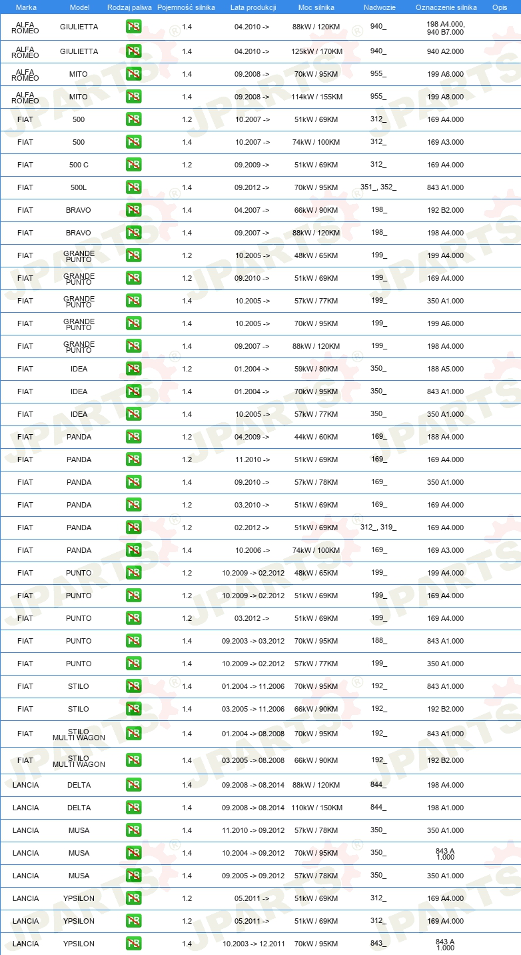The height and width of the screenshot is (955, 521).
Task: Click the model name 500L
Action: coord(79,187)
